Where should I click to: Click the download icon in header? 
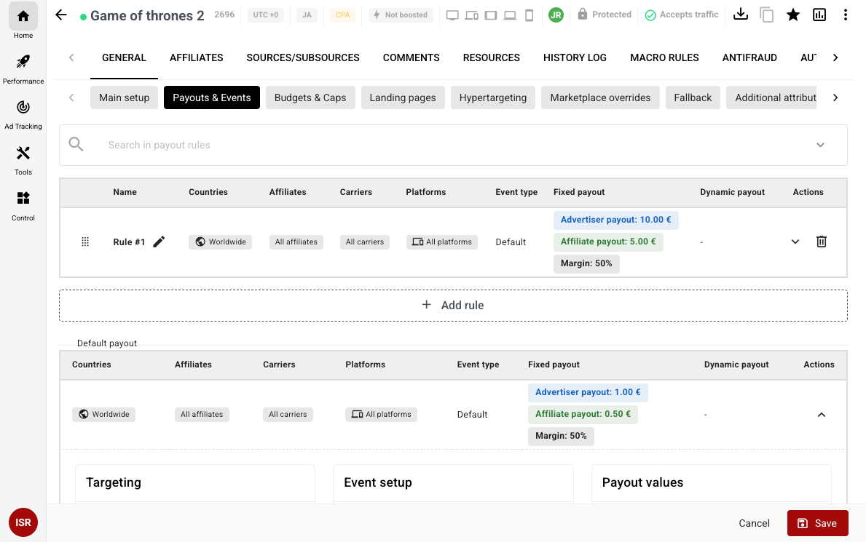(741, 15)
